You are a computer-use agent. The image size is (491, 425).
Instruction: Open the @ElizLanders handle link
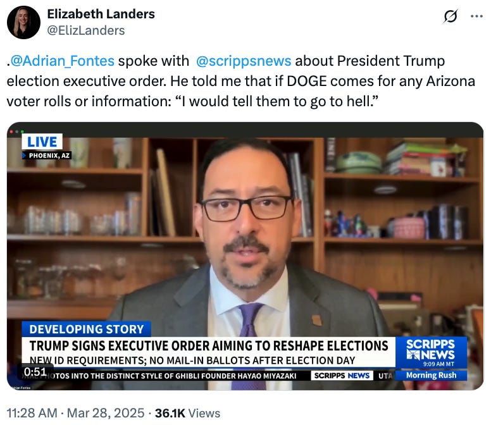[86, 30]
